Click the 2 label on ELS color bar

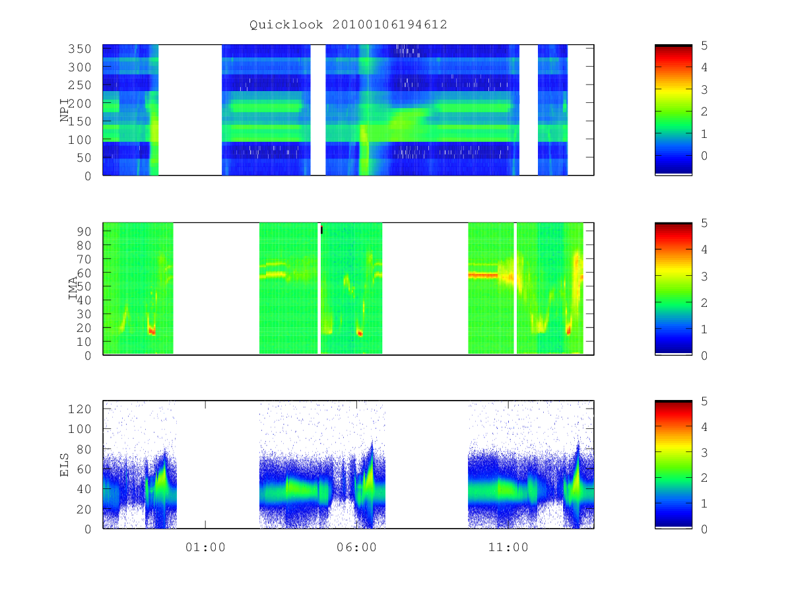(x=704, y=478)
